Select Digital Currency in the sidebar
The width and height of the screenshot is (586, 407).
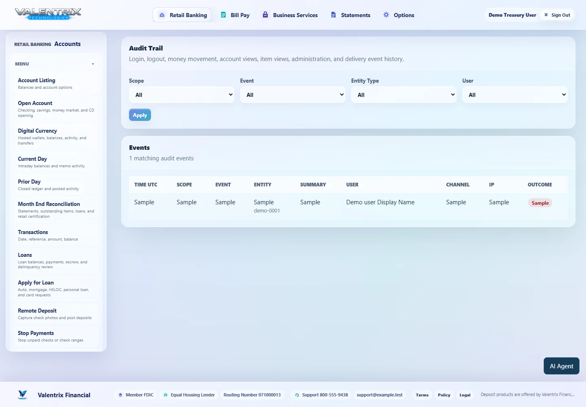click(56, 137)
